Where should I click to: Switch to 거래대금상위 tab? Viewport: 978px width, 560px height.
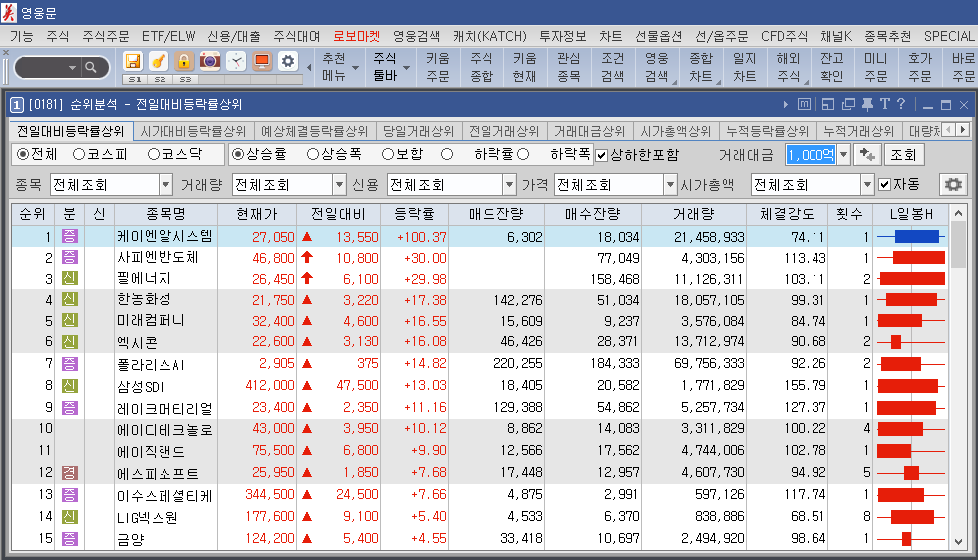[x=589, y=131]
